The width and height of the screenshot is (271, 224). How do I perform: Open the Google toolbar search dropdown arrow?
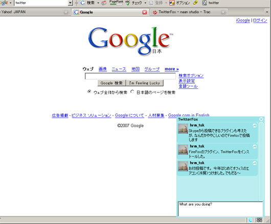98,3
